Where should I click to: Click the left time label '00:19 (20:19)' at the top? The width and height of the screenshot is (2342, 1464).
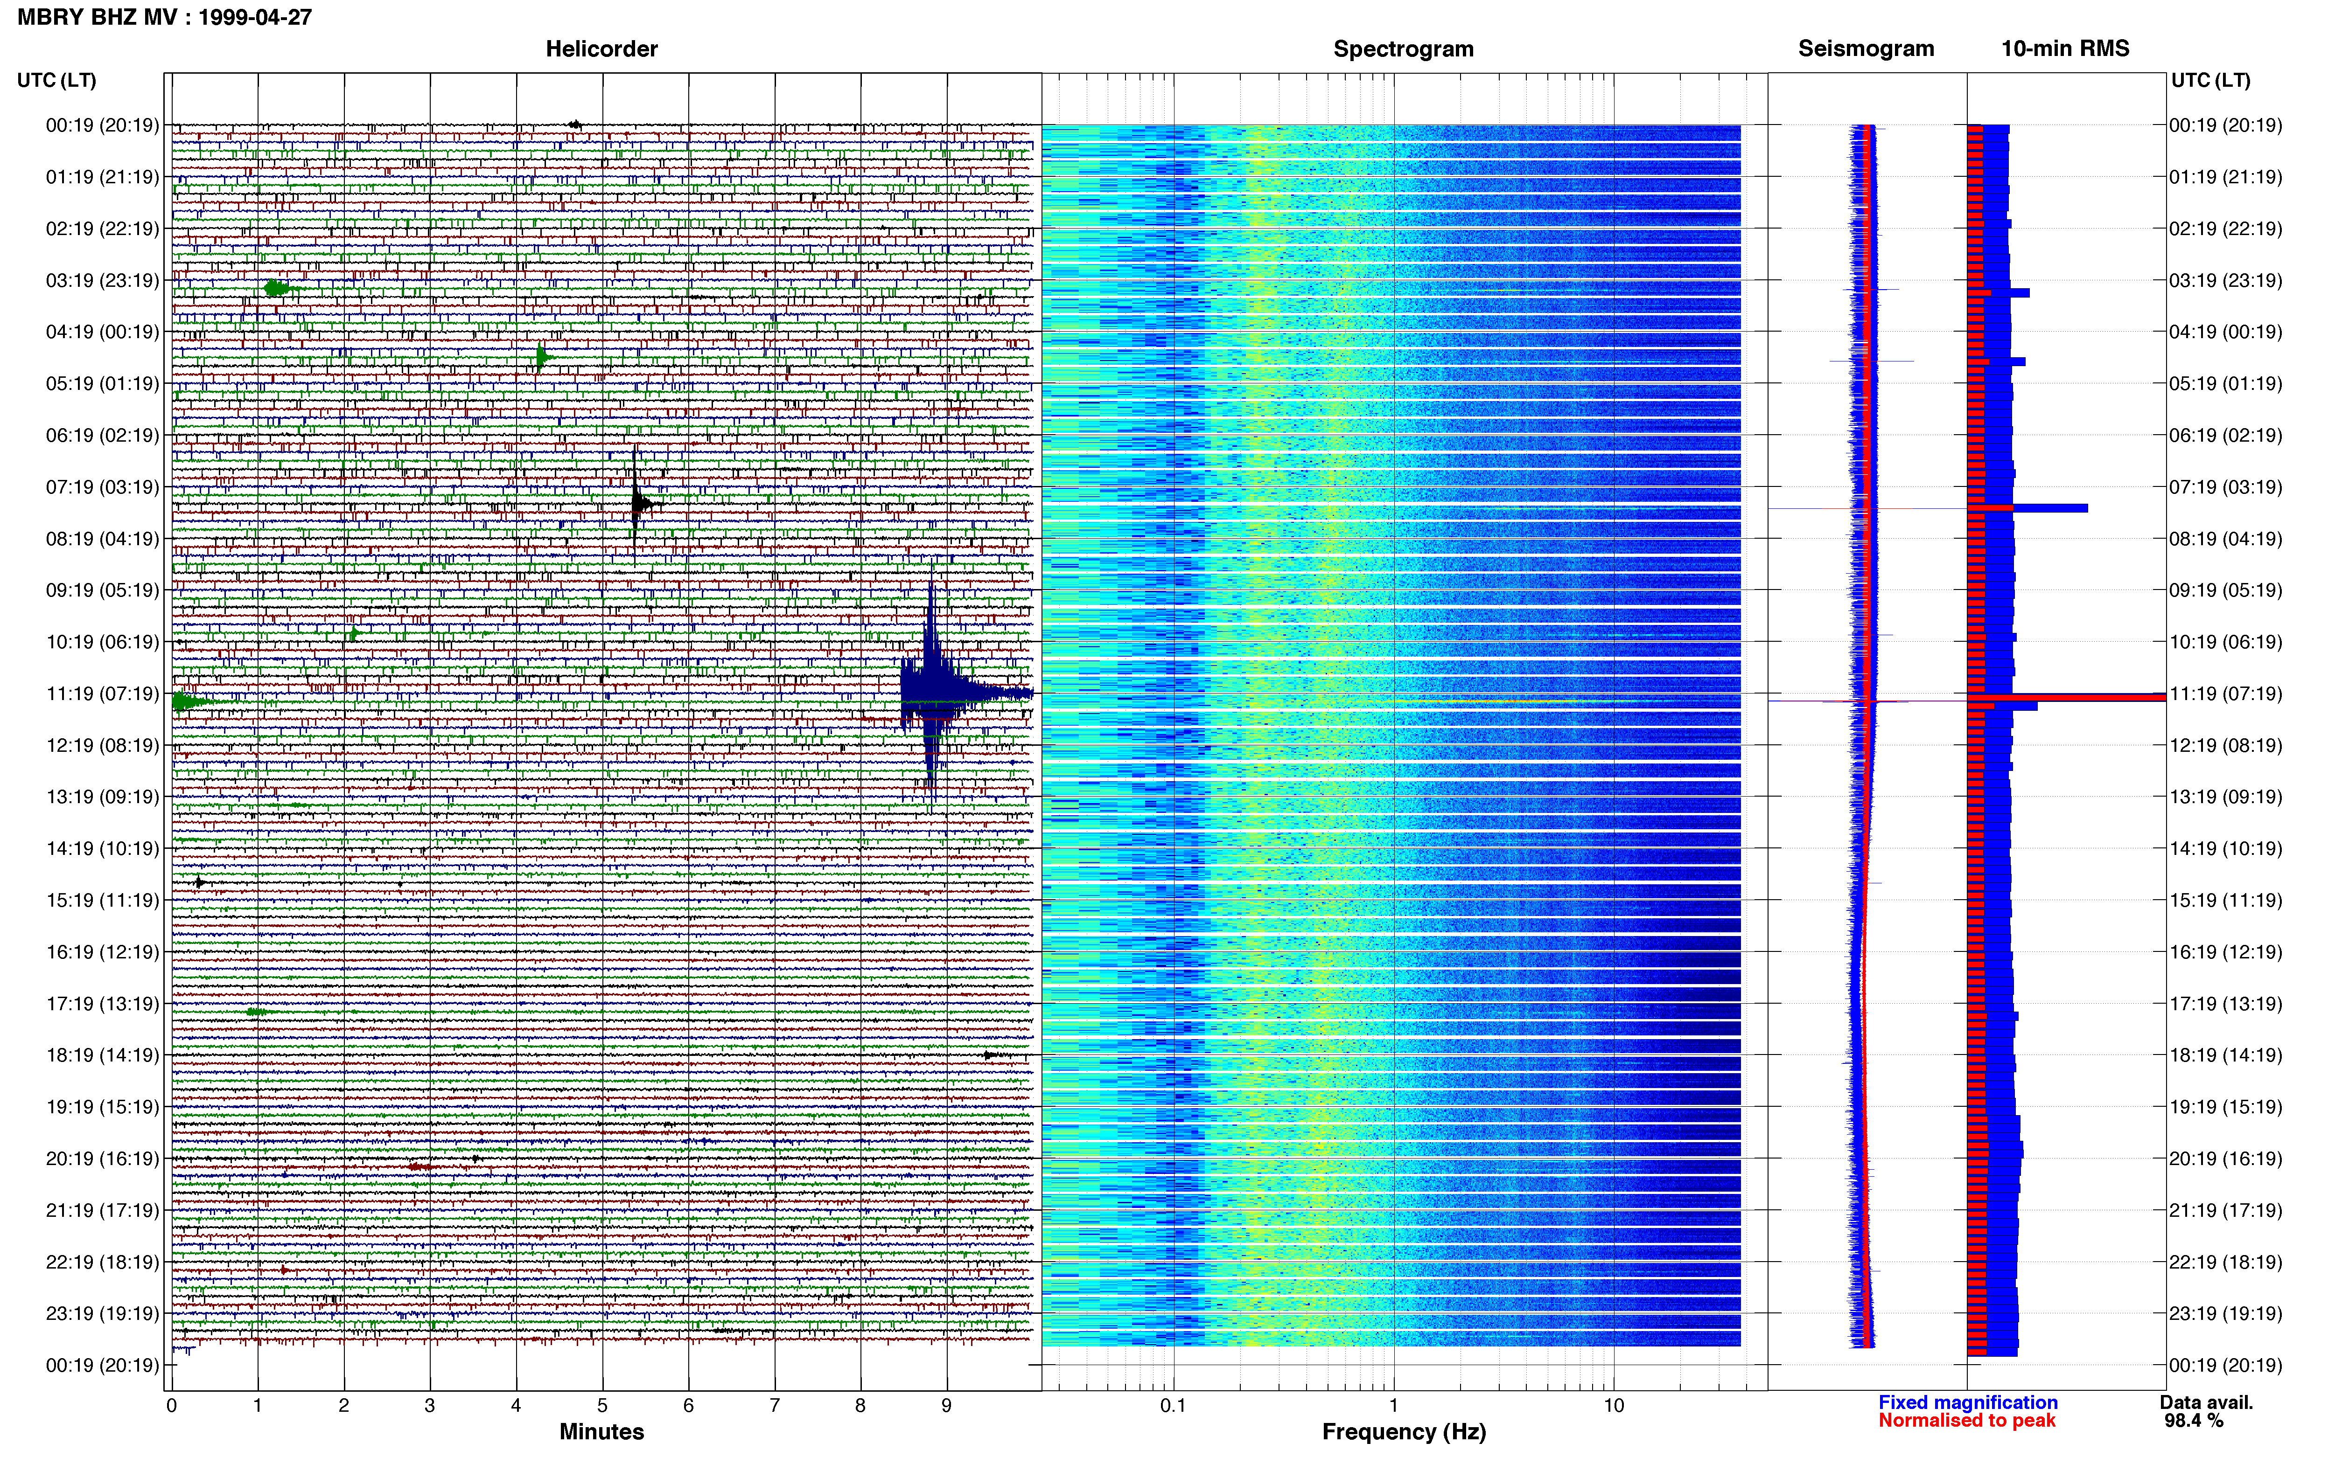pyautogui.click(x=103, y=125)
